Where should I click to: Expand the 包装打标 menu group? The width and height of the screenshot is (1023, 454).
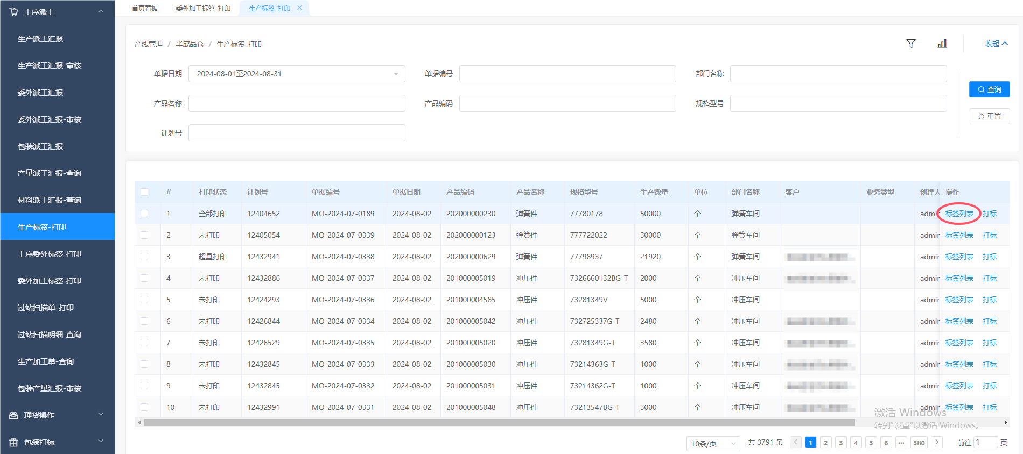point(101,442)
